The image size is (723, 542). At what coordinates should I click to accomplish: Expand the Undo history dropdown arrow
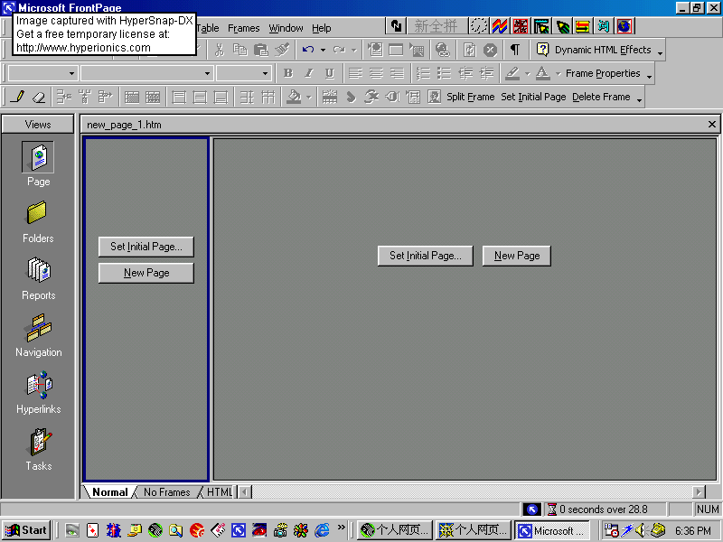pos(322,50)
